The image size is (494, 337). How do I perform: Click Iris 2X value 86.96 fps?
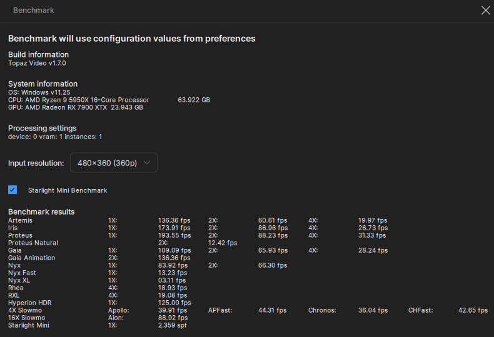coord(273,228)
